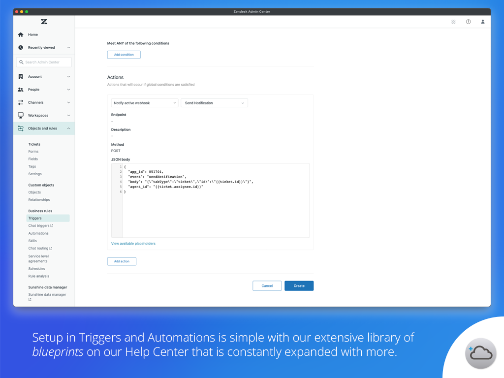This screenshot has width=504, height=378.
Task: Select Triggers in Business rules
Action: point(35,218)
